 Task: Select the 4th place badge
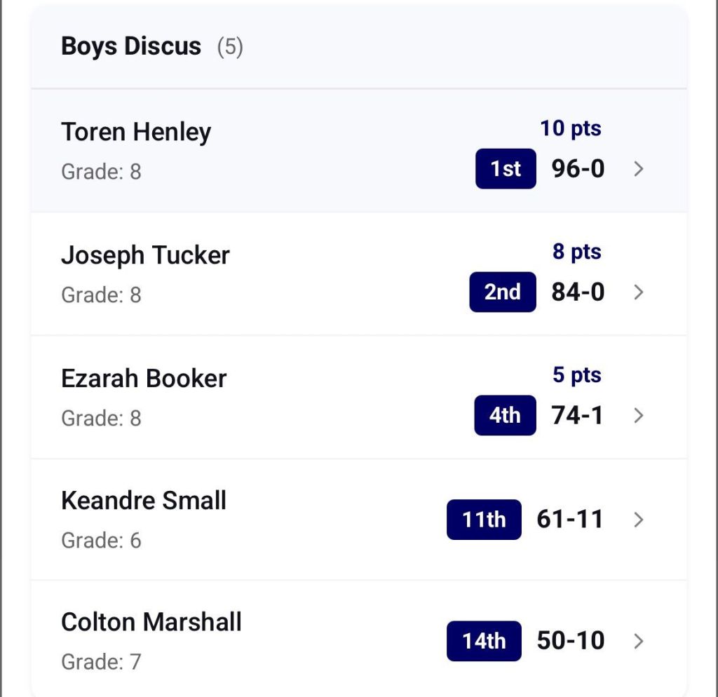(x=505, y=415)
